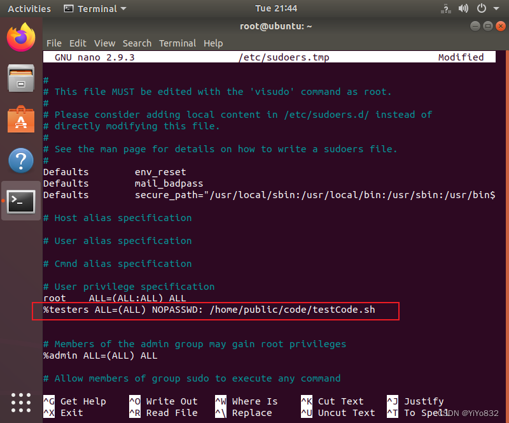Open the Show Applications grid
This screenshot has height=423, width=509.
[20, 403]
